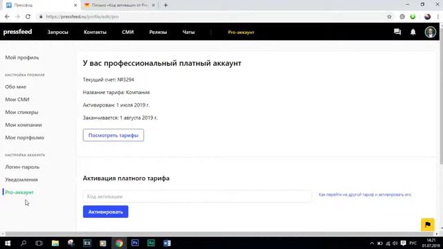The width and height of the screenshot is (443, 249).
Task: Close the Пресcфид tab
Action: (x=75, y=5)
